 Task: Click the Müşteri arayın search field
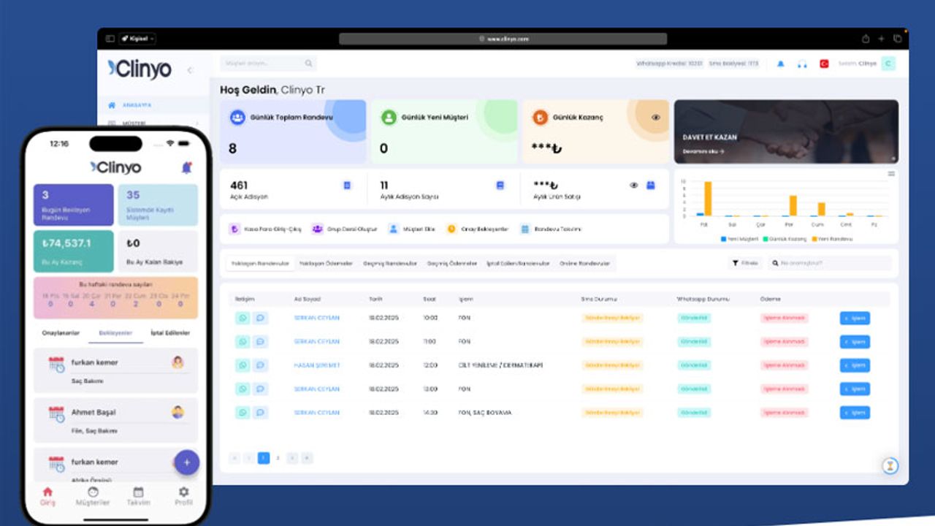click(268, 64)
